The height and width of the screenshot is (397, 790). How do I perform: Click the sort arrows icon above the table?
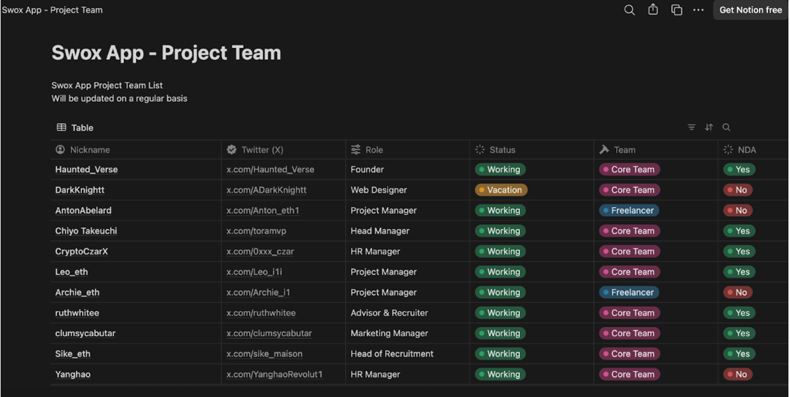(x=709, y=127)
